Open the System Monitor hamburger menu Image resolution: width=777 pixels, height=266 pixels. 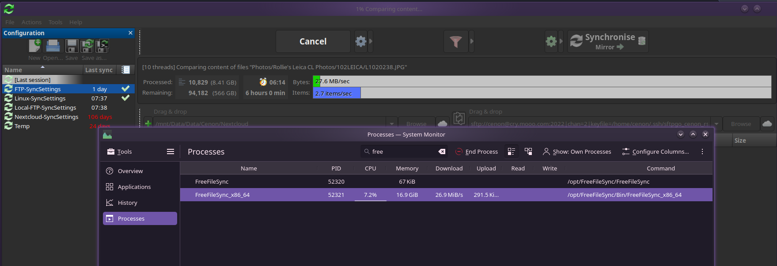click(171, 151)
